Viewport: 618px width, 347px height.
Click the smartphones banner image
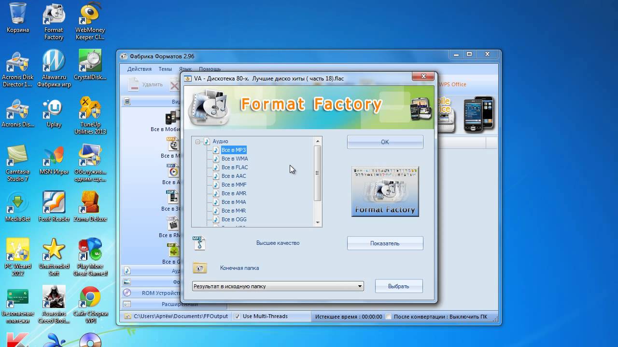[x=479, y=115]
